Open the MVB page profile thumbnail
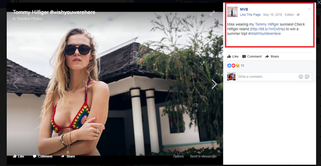Image resolution: width=321 pixels, height=166 pixels. click(x=232, y=12)
